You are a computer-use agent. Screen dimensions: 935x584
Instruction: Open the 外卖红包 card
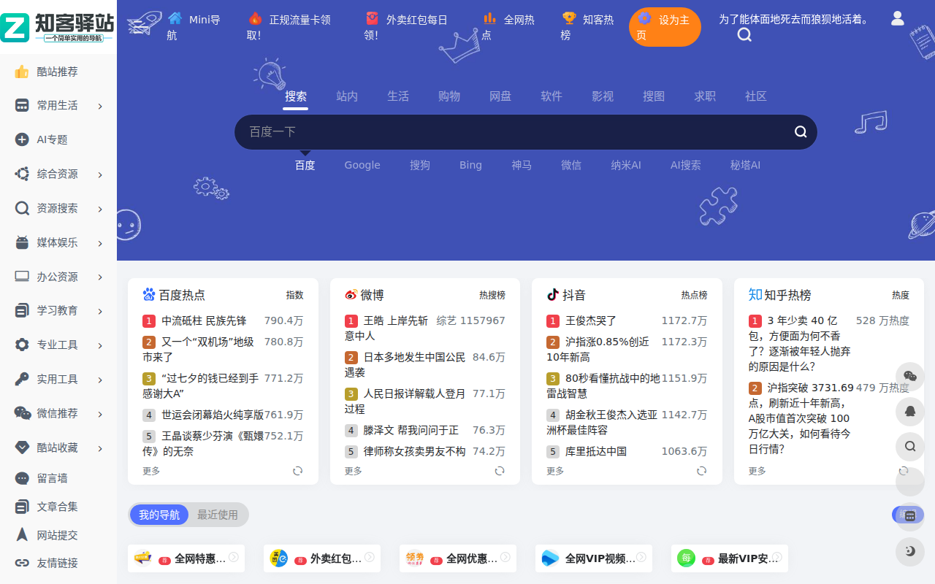322,558
